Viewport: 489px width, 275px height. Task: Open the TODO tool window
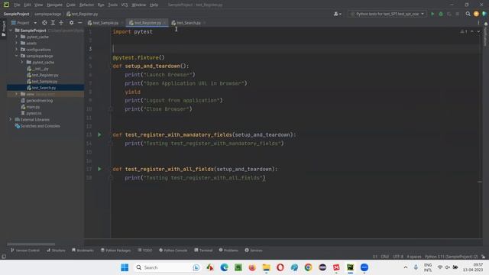click(x=145, y=251)
